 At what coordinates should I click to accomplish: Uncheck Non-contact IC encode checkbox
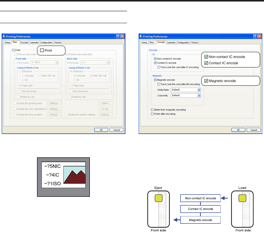tap(155, 59)
